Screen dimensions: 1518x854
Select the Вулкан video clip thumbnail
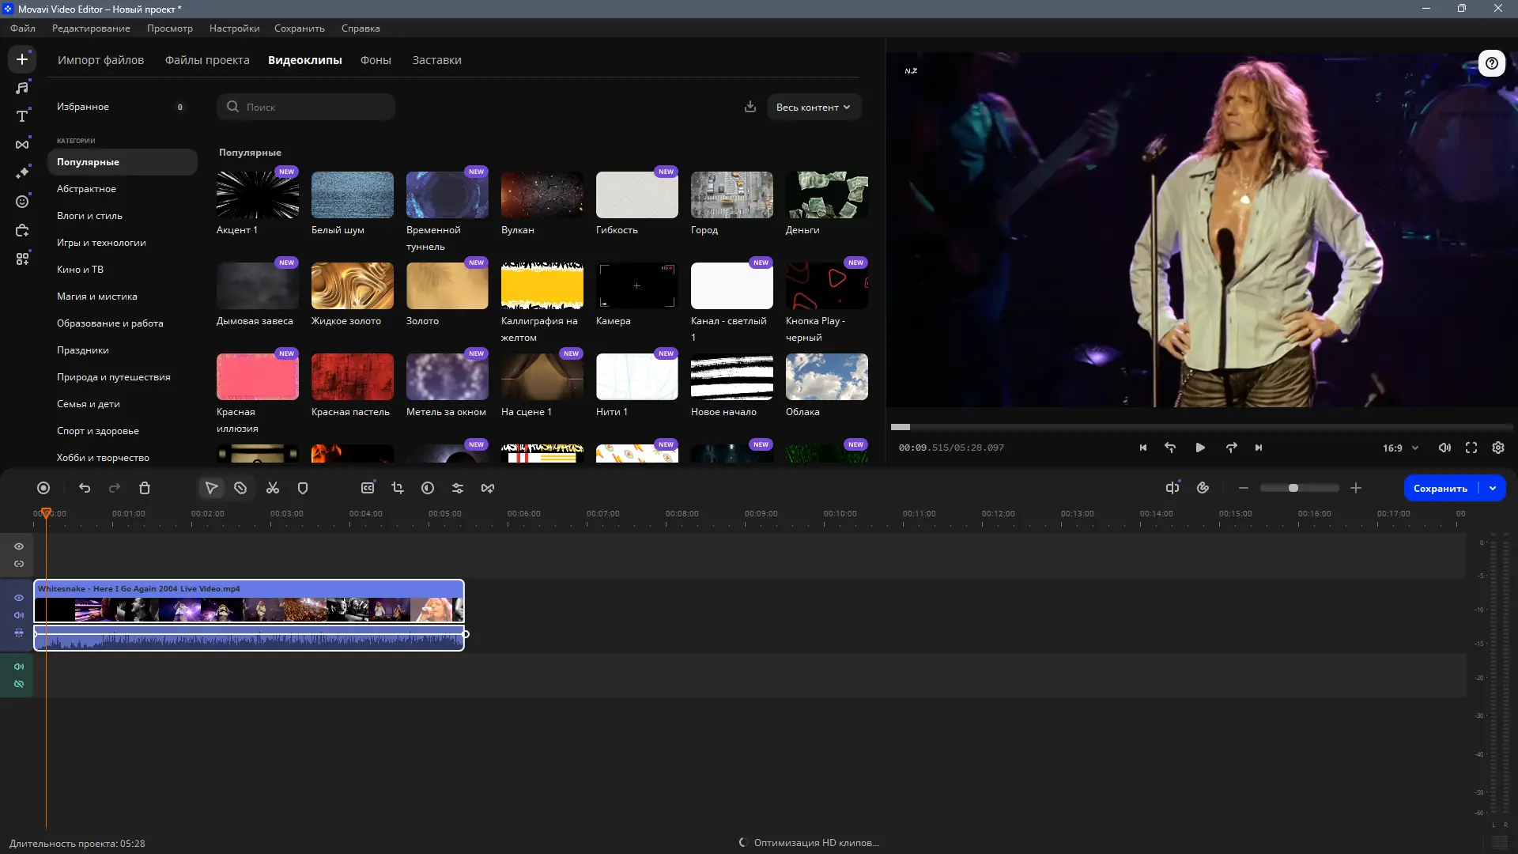pos(542,195)
